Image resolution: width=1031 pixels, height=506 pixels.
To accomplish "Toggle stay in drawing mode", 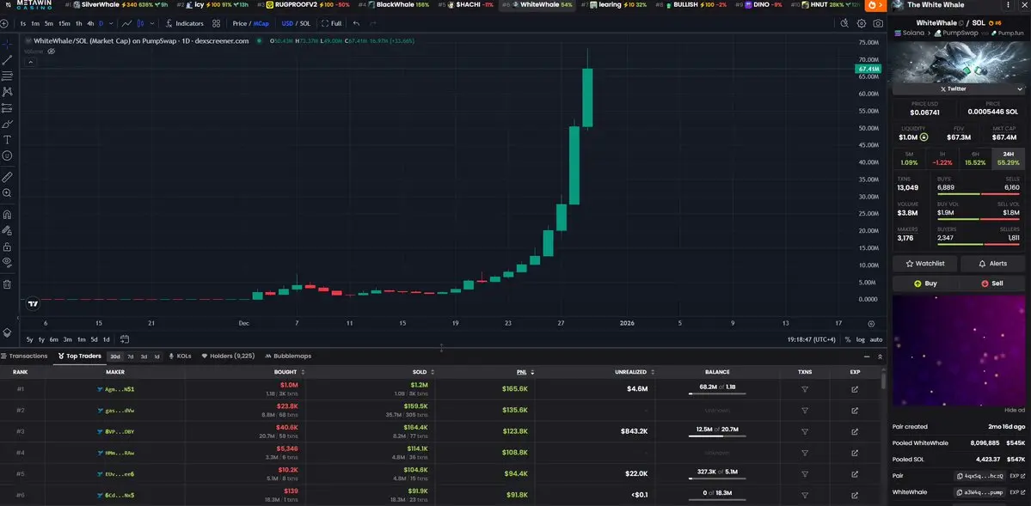I will (x=7, y=230).
